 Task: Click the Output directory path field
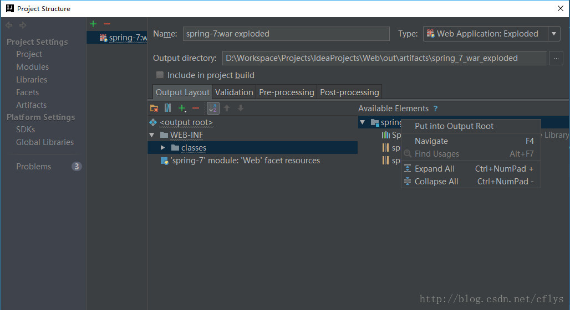point(385,58)
